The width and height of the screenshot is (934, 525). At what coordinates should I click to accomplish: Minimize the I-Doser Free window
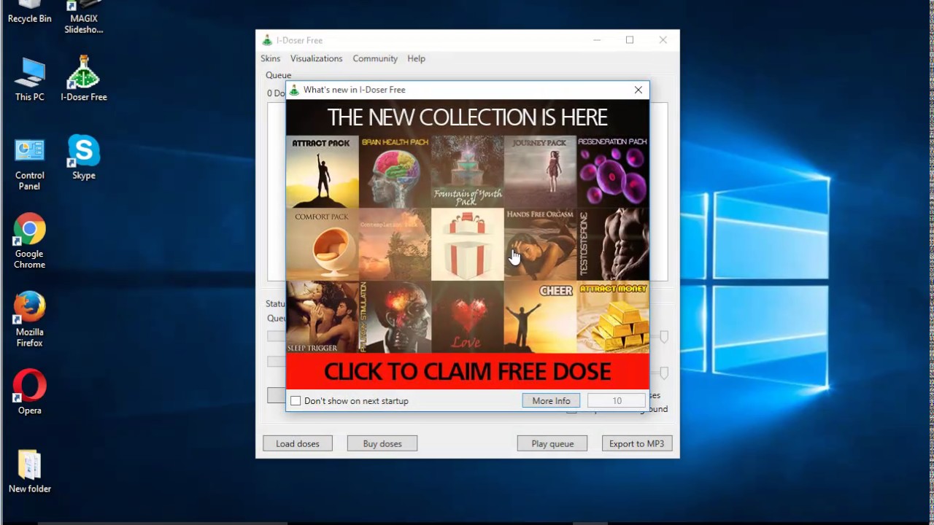coord(597,40)
